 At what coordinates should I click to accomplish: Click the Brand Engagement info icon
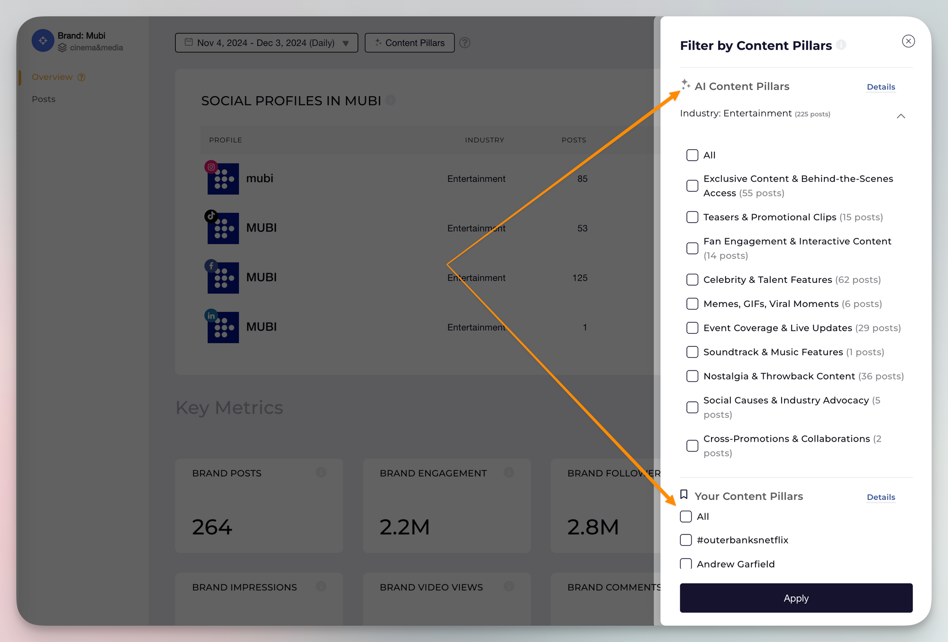[509, 472]
